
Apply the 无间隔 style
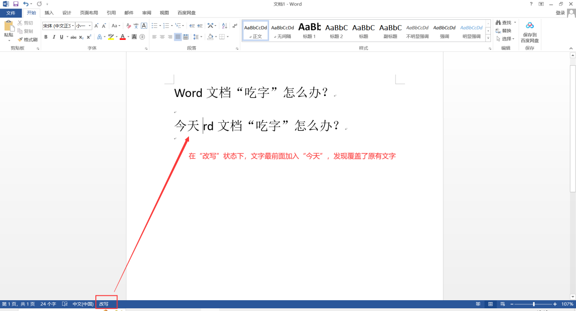click(283, 31)
